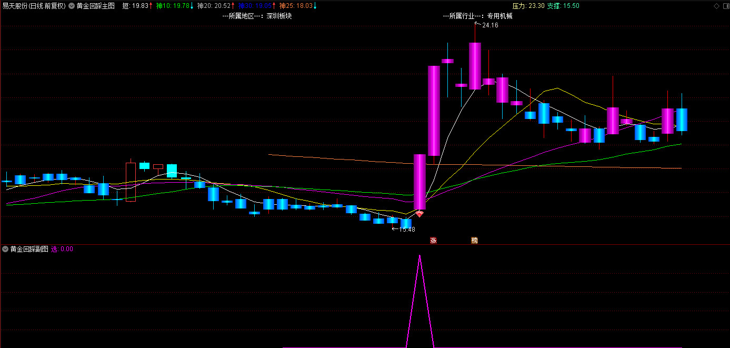Click the 支撑 15.50 support label
Screen dimensions: 730x348
563,6
